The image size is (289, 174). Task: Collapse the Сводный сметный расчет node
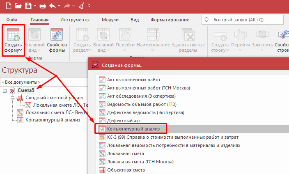tap(13, 98)
